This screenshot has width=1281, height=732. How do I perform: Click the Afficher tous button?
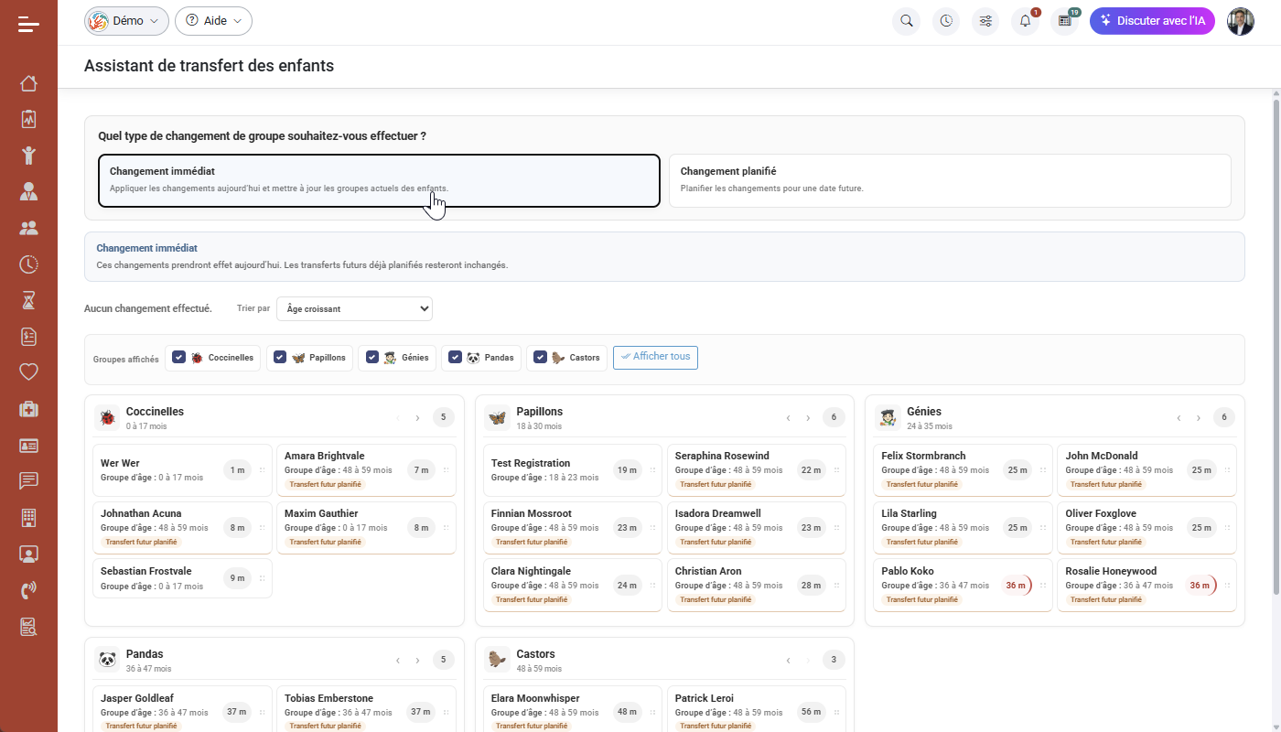point(655,357)
